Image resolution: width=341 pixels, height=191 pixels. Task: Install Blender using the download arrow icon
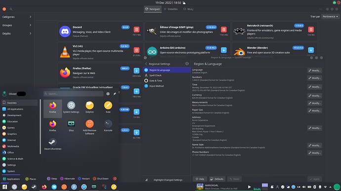[311, 50]
